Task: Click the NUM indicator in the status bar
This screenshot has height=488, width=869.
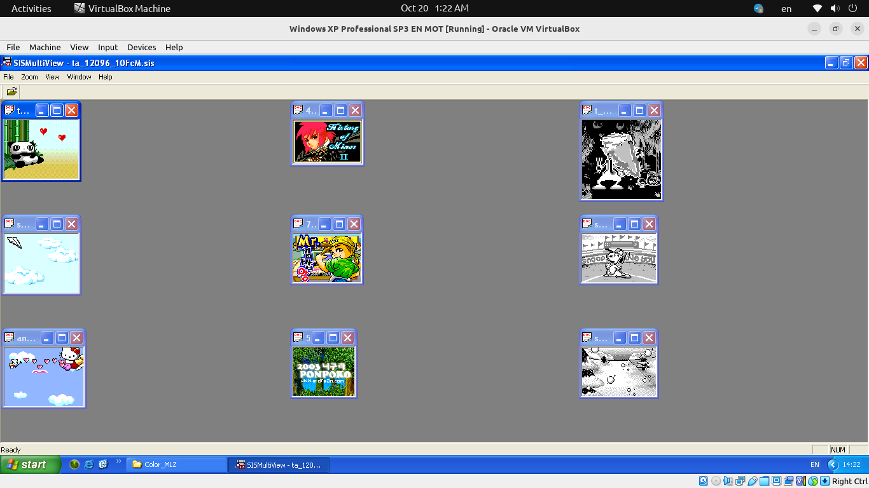Action: click(838, 450)
